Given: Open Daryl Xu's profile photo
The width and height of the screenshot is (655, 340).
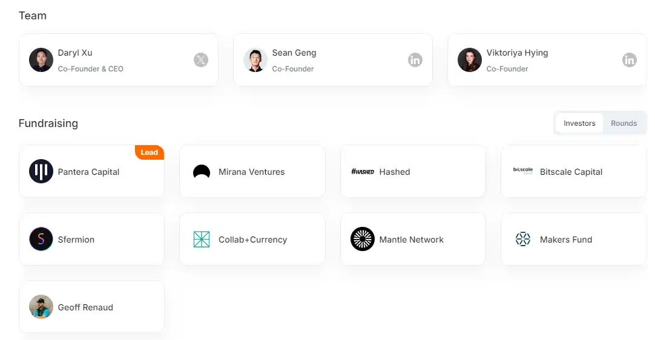Looking at the screenshot, I should tap(41, 60).
